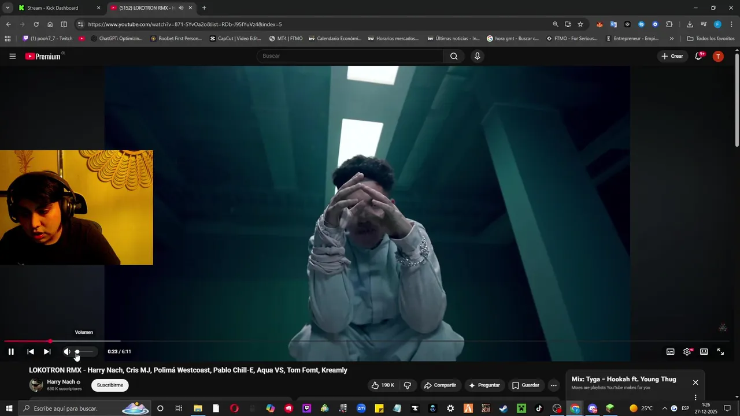Open the weather widget showing 25°C
This screenshot has height=416, width=740.
tap(641, 408)
